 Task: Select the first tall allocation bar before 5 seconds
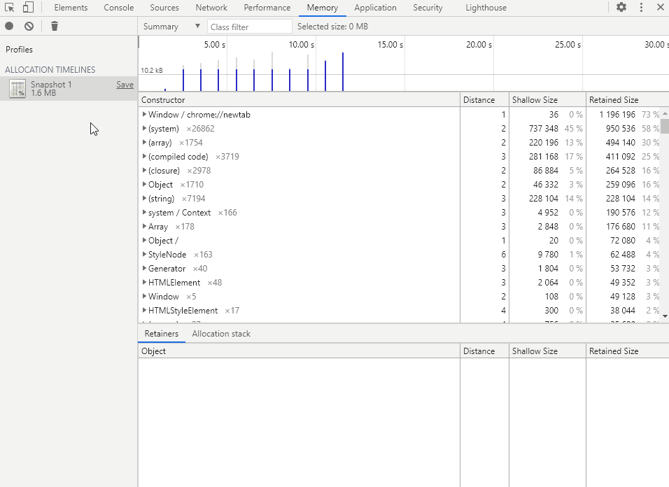183,79
